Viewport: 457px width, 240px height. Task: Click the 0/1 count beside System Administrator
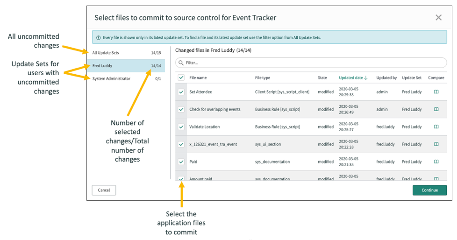point(158,78)
